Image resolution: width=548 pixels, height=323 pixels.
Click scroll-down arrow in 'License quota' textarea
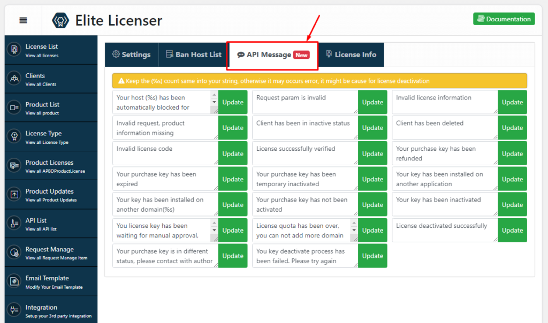(354, 230)
